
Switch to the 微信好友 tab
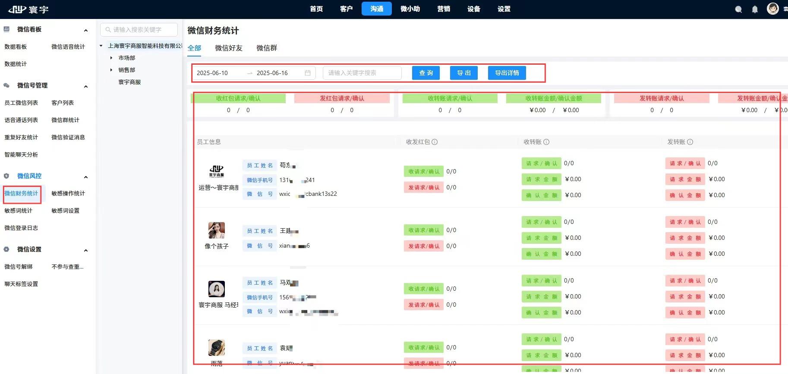point(229,48)
